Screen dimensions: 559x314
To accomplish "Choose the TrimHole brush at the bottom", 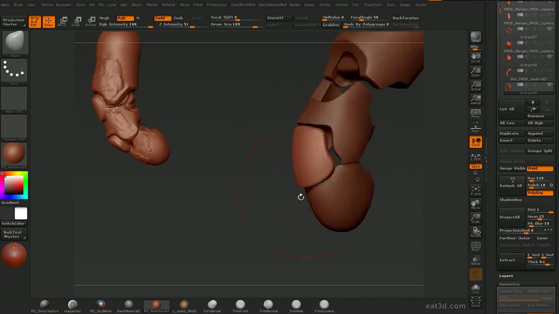I will click(x=296, y=306).
